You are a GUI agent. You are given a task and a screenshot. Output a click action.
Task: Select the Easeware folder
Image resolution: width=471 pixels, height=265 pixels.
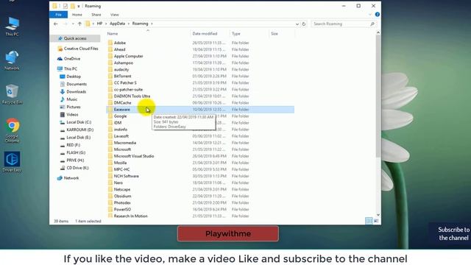click(x=200, y=110)
